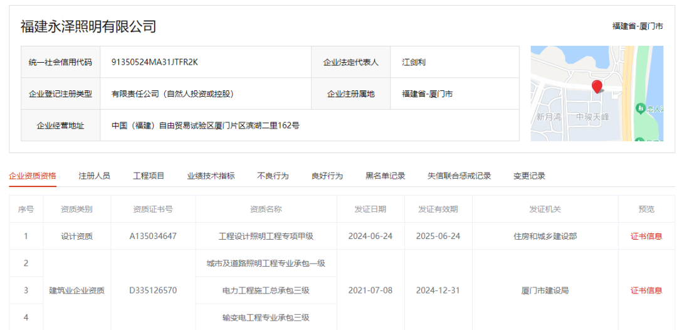Select certificate number D335126570
This screenshot has width=677, height=330.
[x=153, y=290]
